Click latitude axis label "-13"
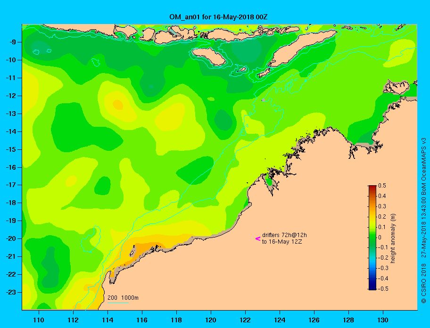The height and width of the screenshot is (328, 430). tap(11, 114)
